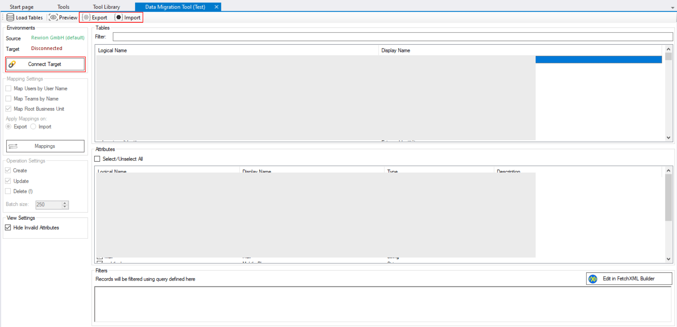Open the Tool Library tab
The image size is (677, 327).
pyautogui.click(x=106, y=7)
